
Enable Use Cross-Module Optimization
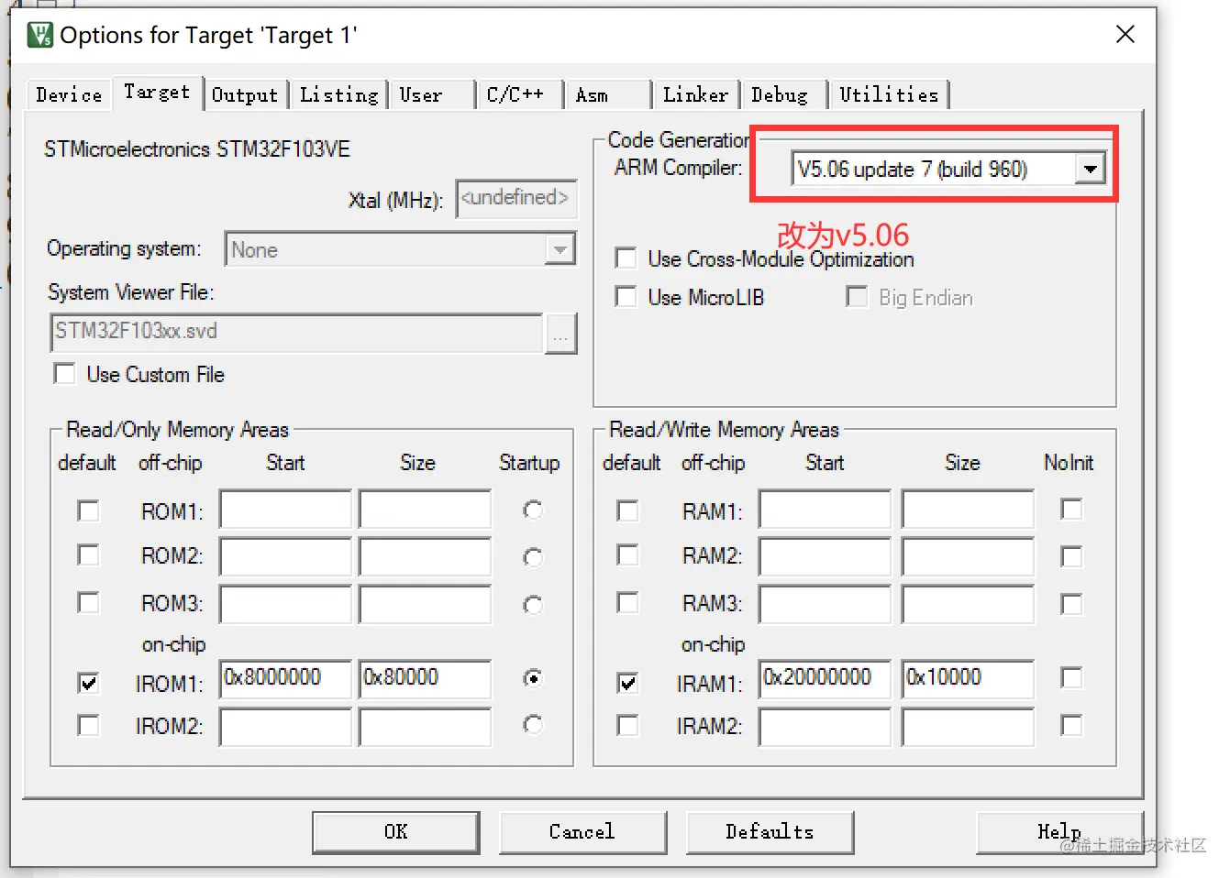tap(626, 258)
